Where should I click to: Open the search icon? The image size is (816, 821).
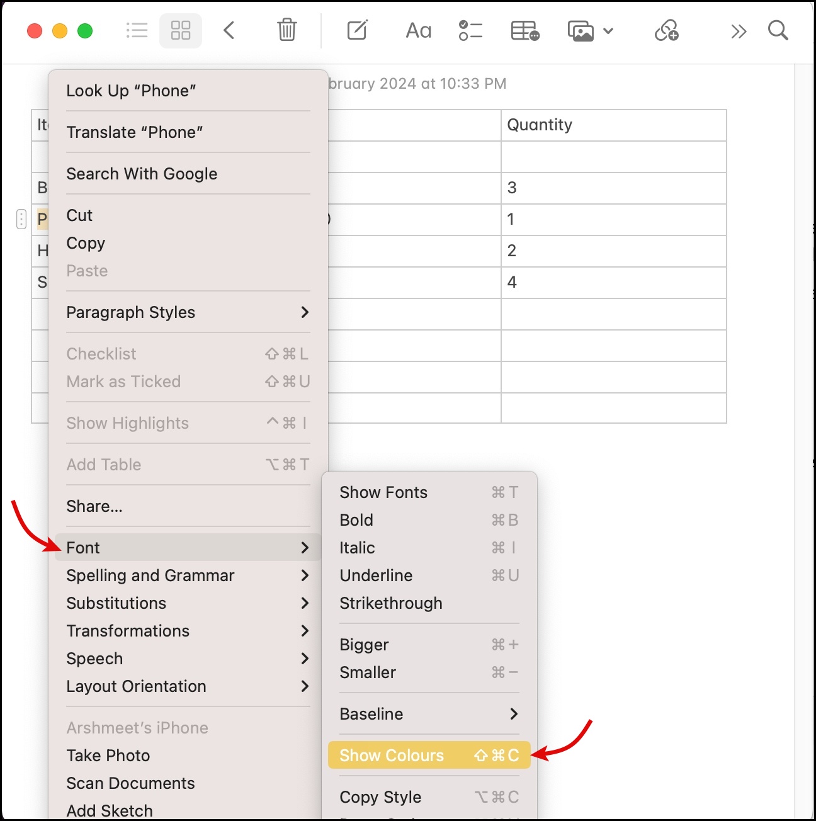click(778, 30)
